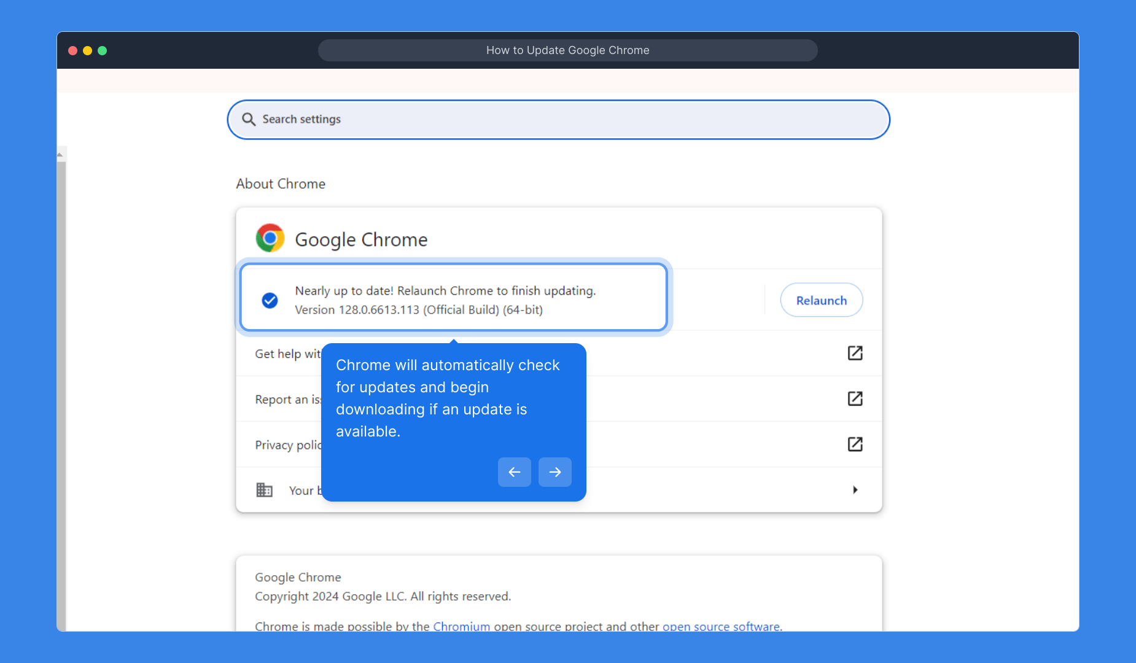This screenshot has width=1136, height=663.
Task: Click the magnifier icon in the search bar
Action: tap(248, 119)
